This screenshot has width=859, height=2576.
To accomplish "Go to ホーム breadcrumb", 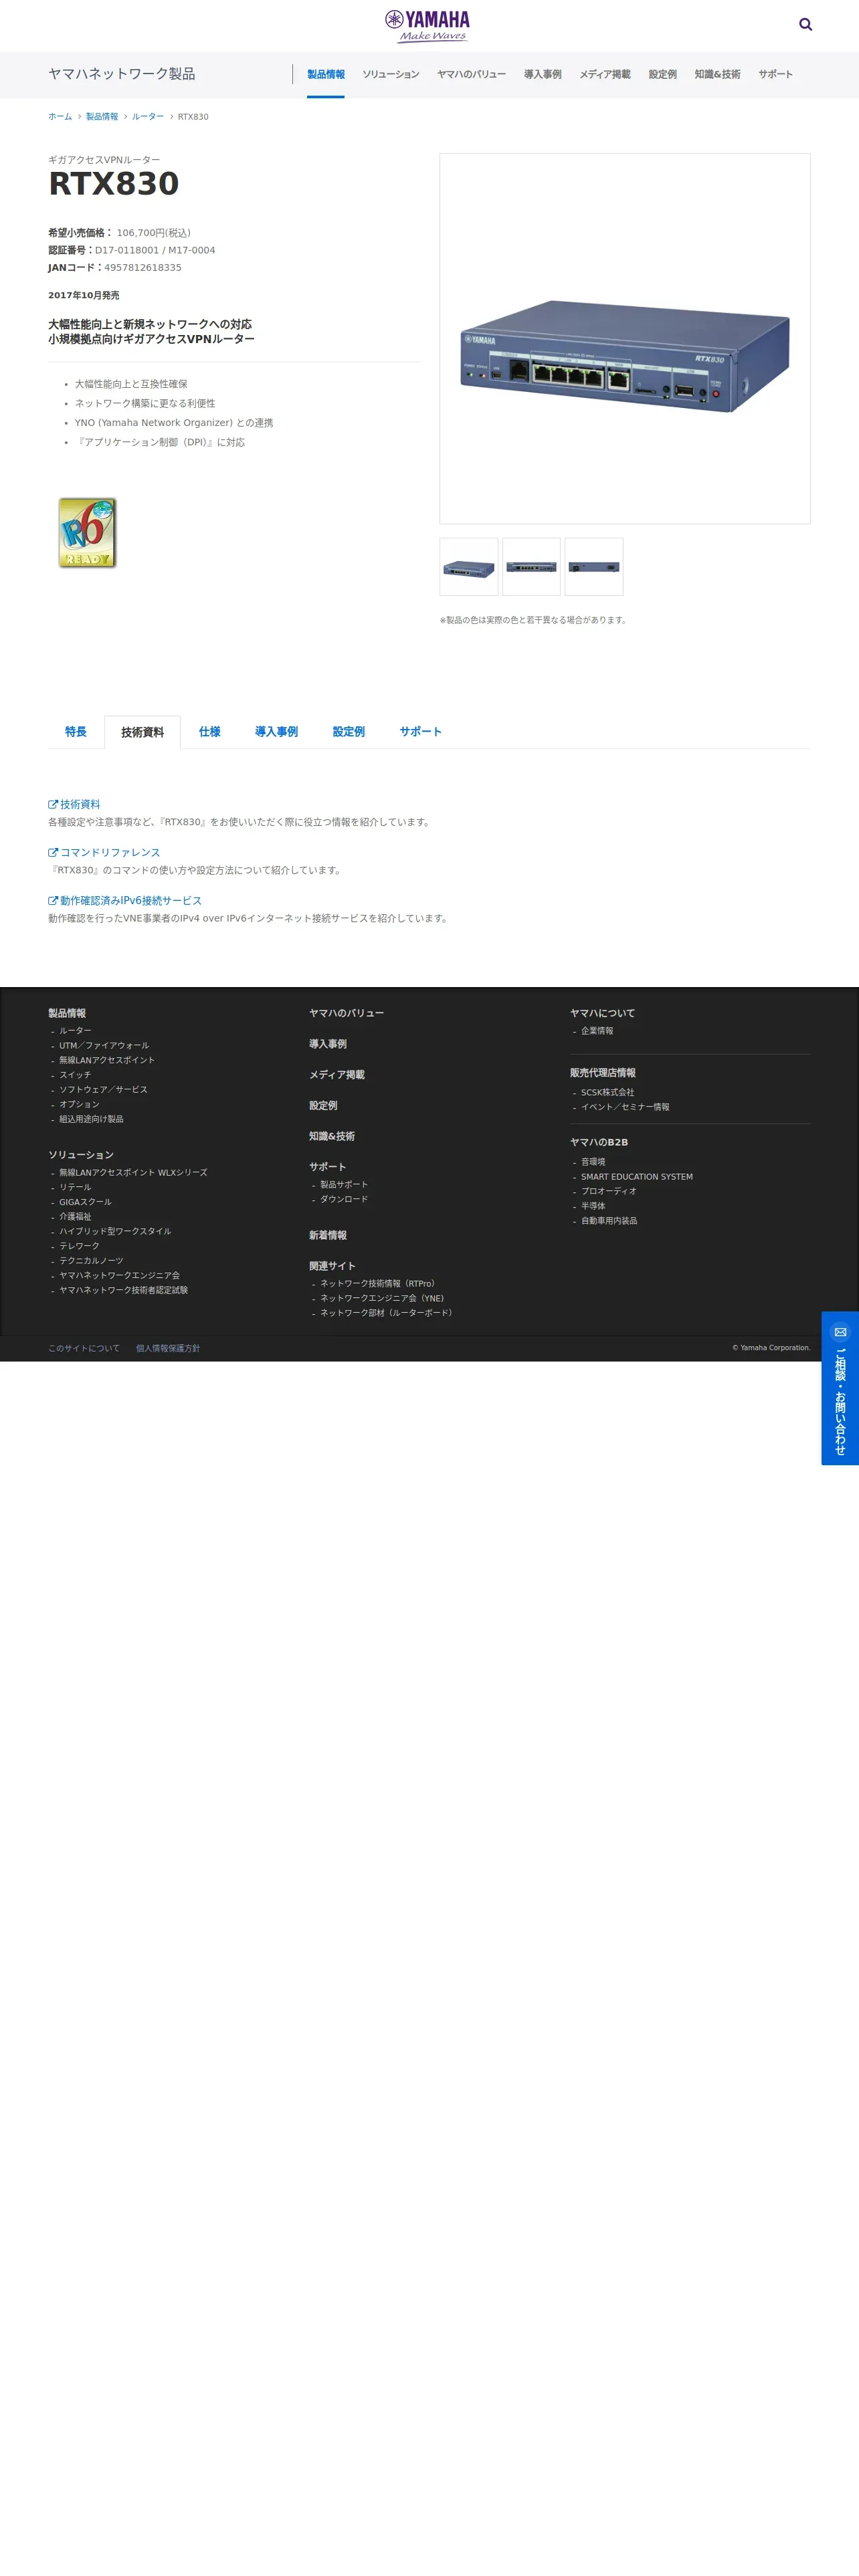I will coord(60,117).
